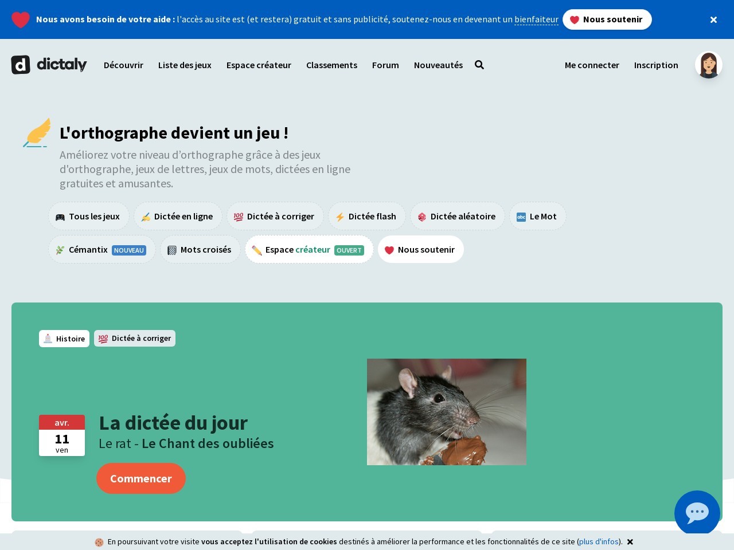734x550 pixels.
Task: Go to Espace créateur in navbar
Action: [x=259, y=65]
